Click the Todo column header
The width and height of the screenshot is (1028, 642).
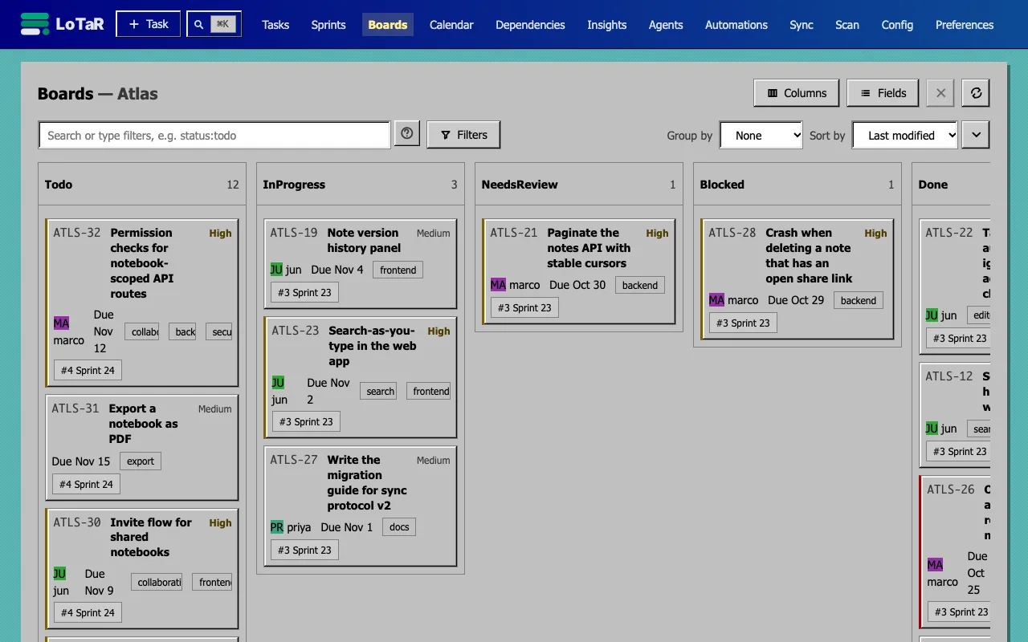pyautogui.click(x=142, y=185)
